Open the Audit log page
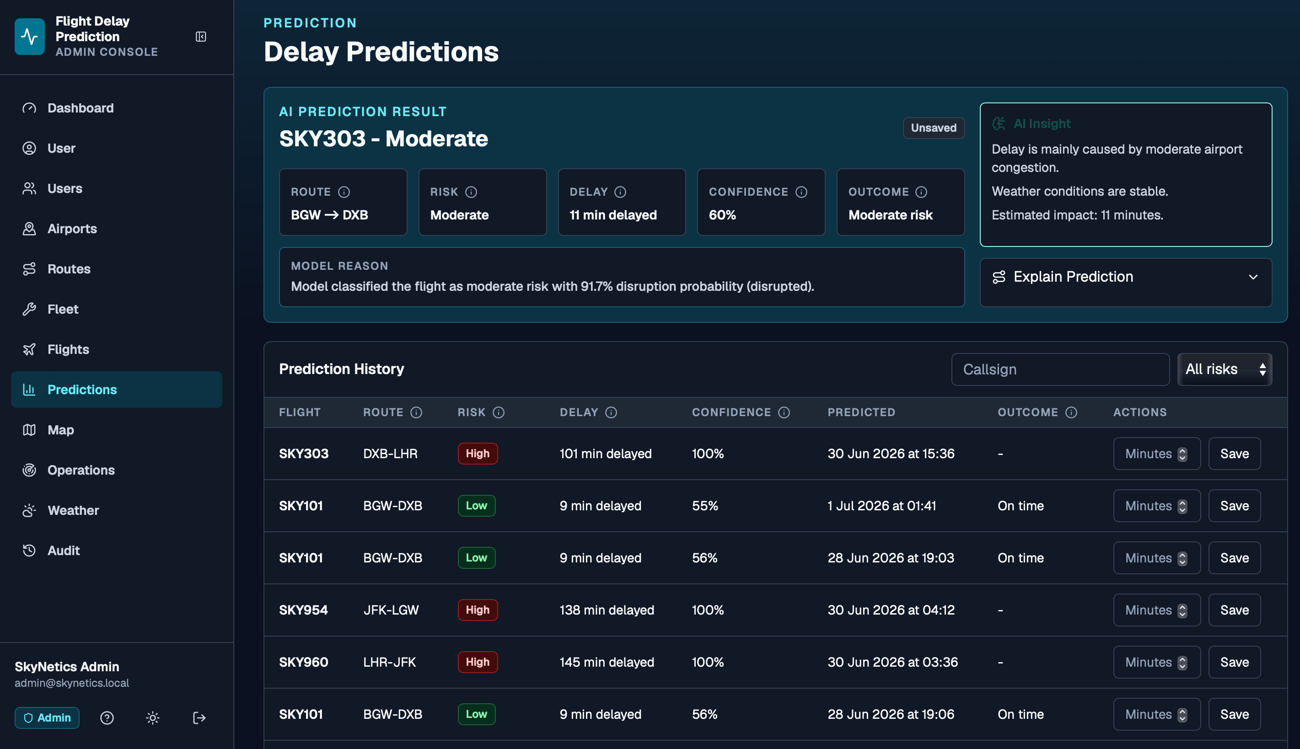Image resolution: width=1300 pixels, height=749 pixels. (116, 551)
